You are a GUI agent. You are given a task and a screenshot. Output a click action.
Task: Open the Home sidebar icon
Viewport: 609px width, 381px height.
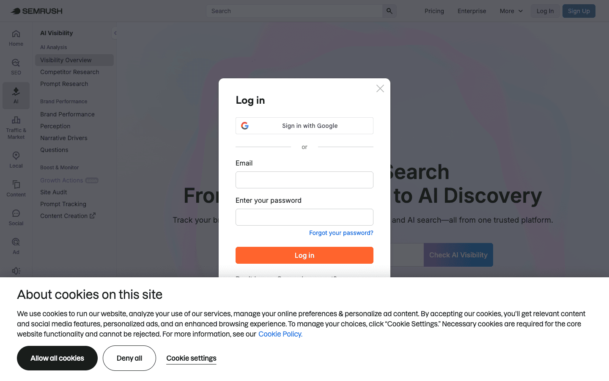(16, 37)
